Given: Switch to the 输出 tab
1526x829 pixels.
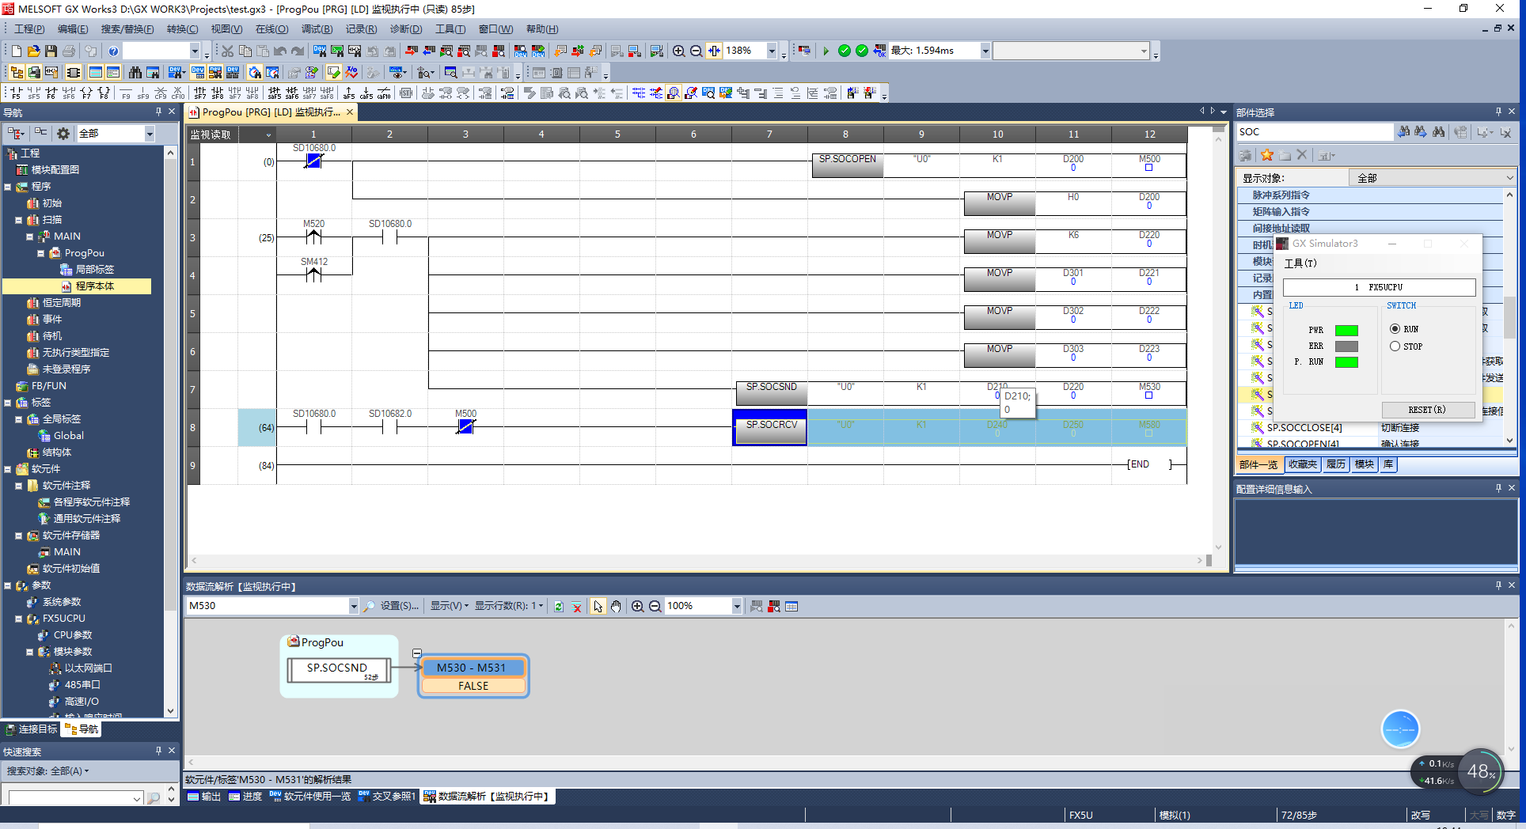Looking at the screenshot, I should (204, 797).
